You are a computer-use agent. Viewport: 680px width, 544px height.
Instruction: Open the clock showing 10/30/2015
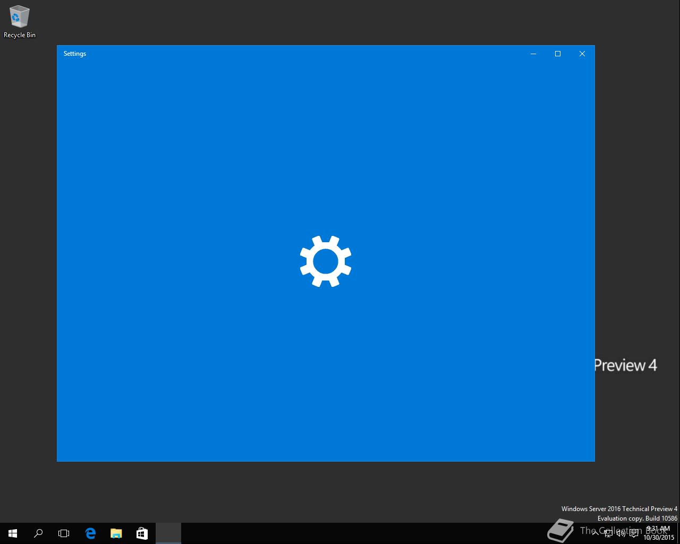point(658,533)
